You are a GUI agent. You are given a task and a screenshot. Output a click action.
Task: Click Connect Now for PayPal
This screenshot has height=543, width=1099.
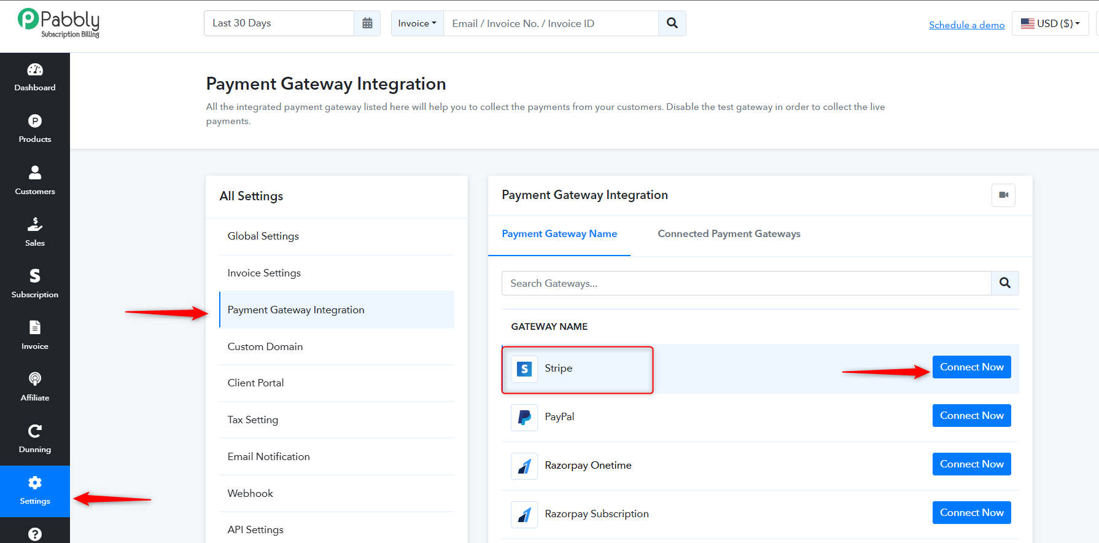971,416
